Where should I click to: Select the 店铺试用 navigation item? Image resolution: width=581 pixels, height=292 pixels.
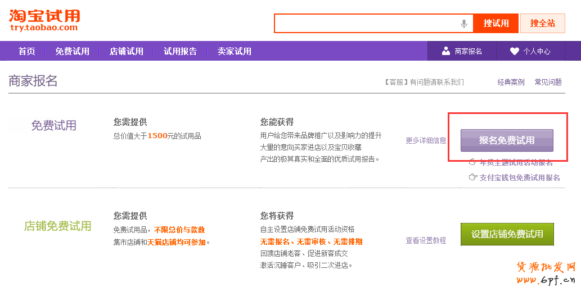click(126, 51)
